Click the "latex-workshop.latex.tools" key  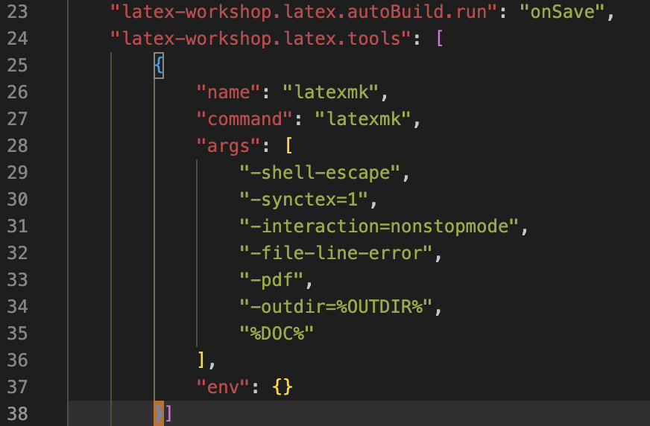point(260,39)
